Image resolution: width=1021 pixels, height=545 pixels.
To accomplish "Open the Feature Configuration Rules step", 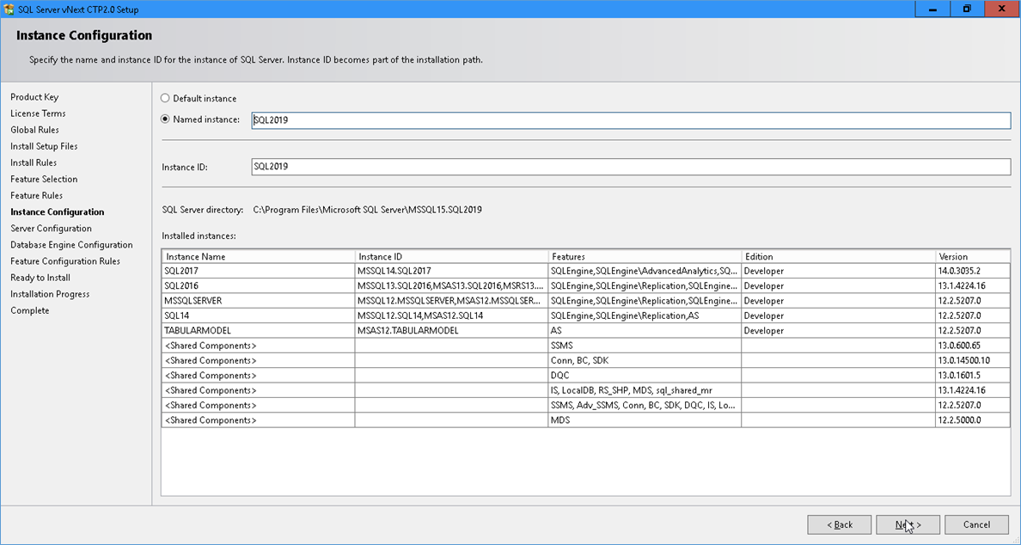I will [x=65, y=261].
